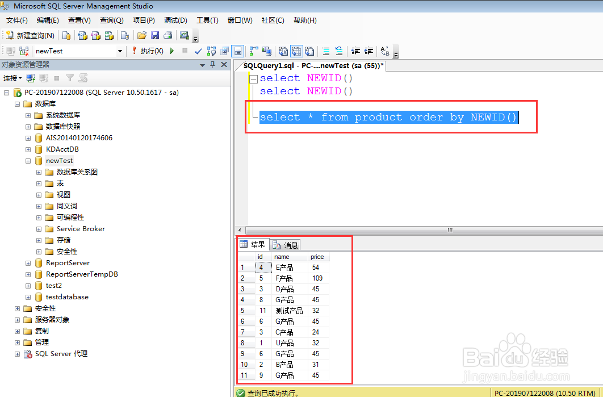Comment out the selected lines

326,51
